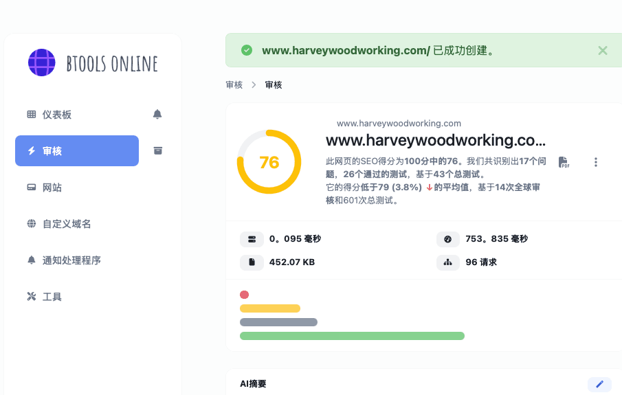Click the green passed tests progress bar
Screen dimensions: 622x395
pos(352,336)
